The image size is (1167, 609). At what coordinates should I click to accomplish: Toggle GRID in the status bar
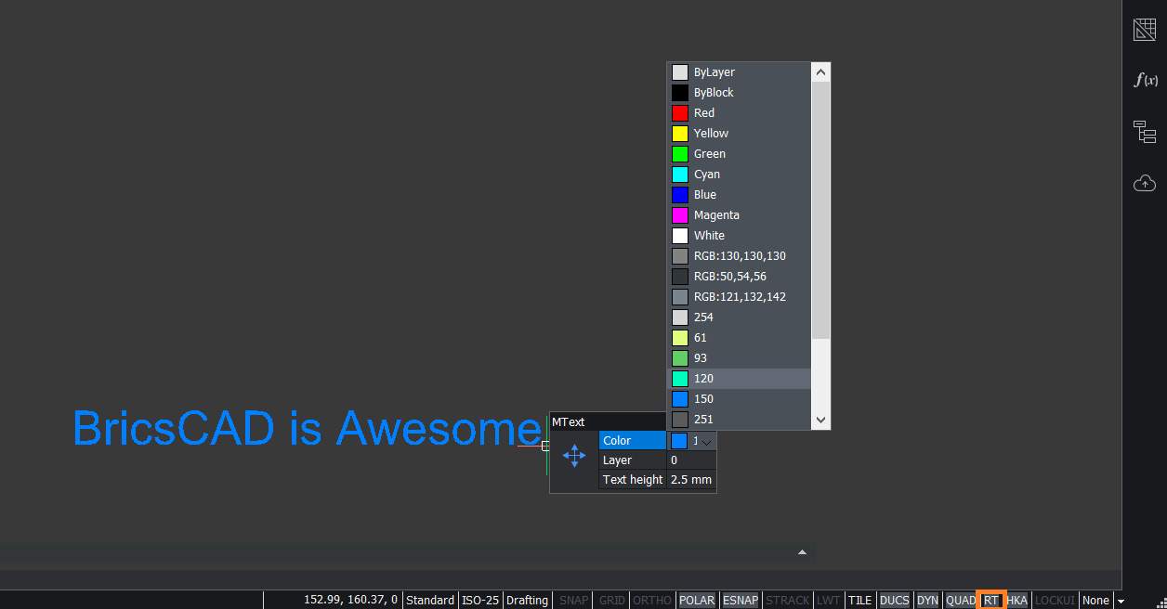pyautogui.click(x=611, y=601)
